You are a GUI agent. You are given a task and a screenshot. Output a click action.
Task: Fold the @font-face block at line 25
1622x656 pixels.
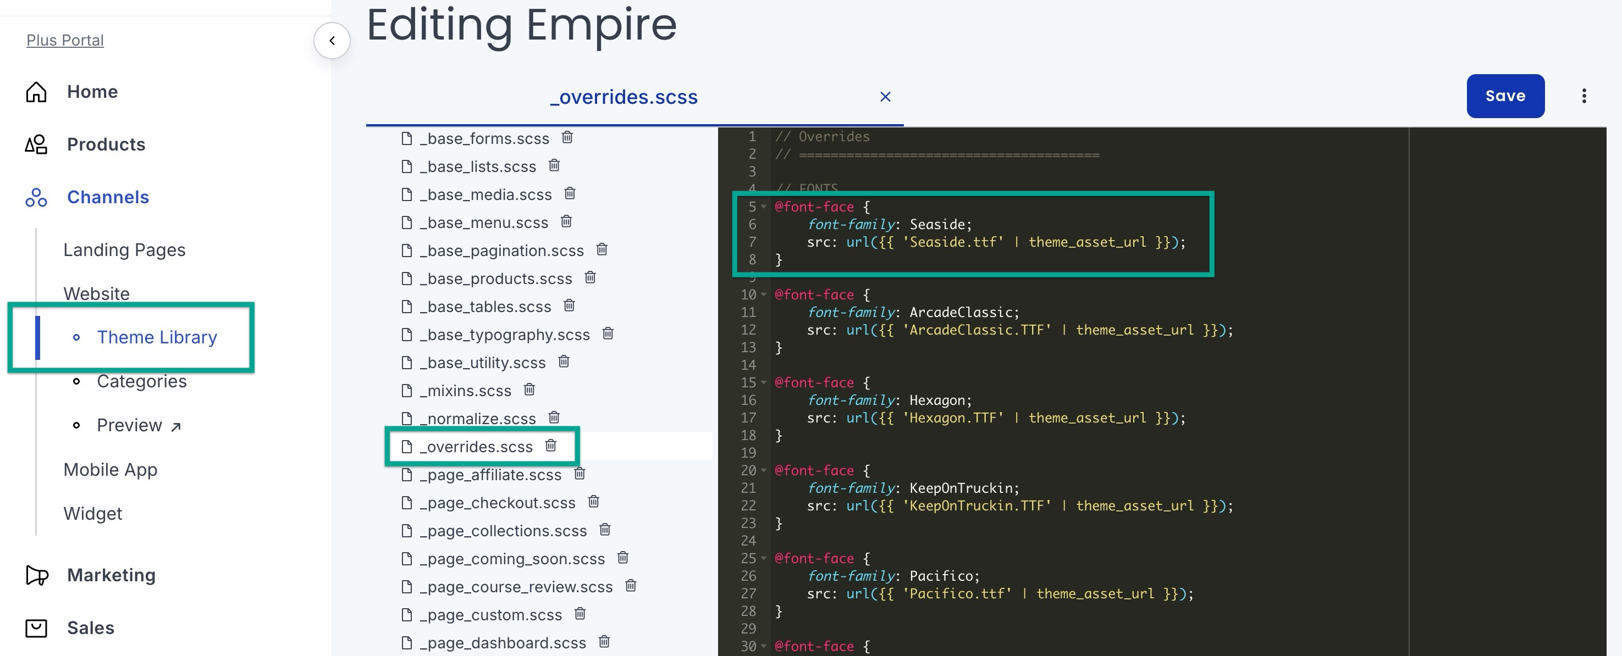764,559
